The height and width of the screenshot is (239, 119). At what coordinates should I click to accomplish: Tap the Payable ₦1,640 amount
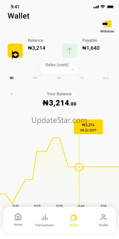(x=91, y=48)
